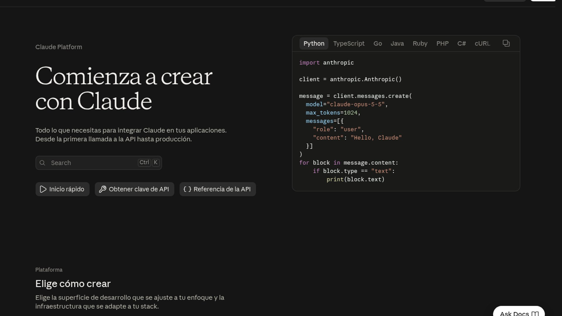Click the magnifier icon in the search box

[x=42, y=163]
